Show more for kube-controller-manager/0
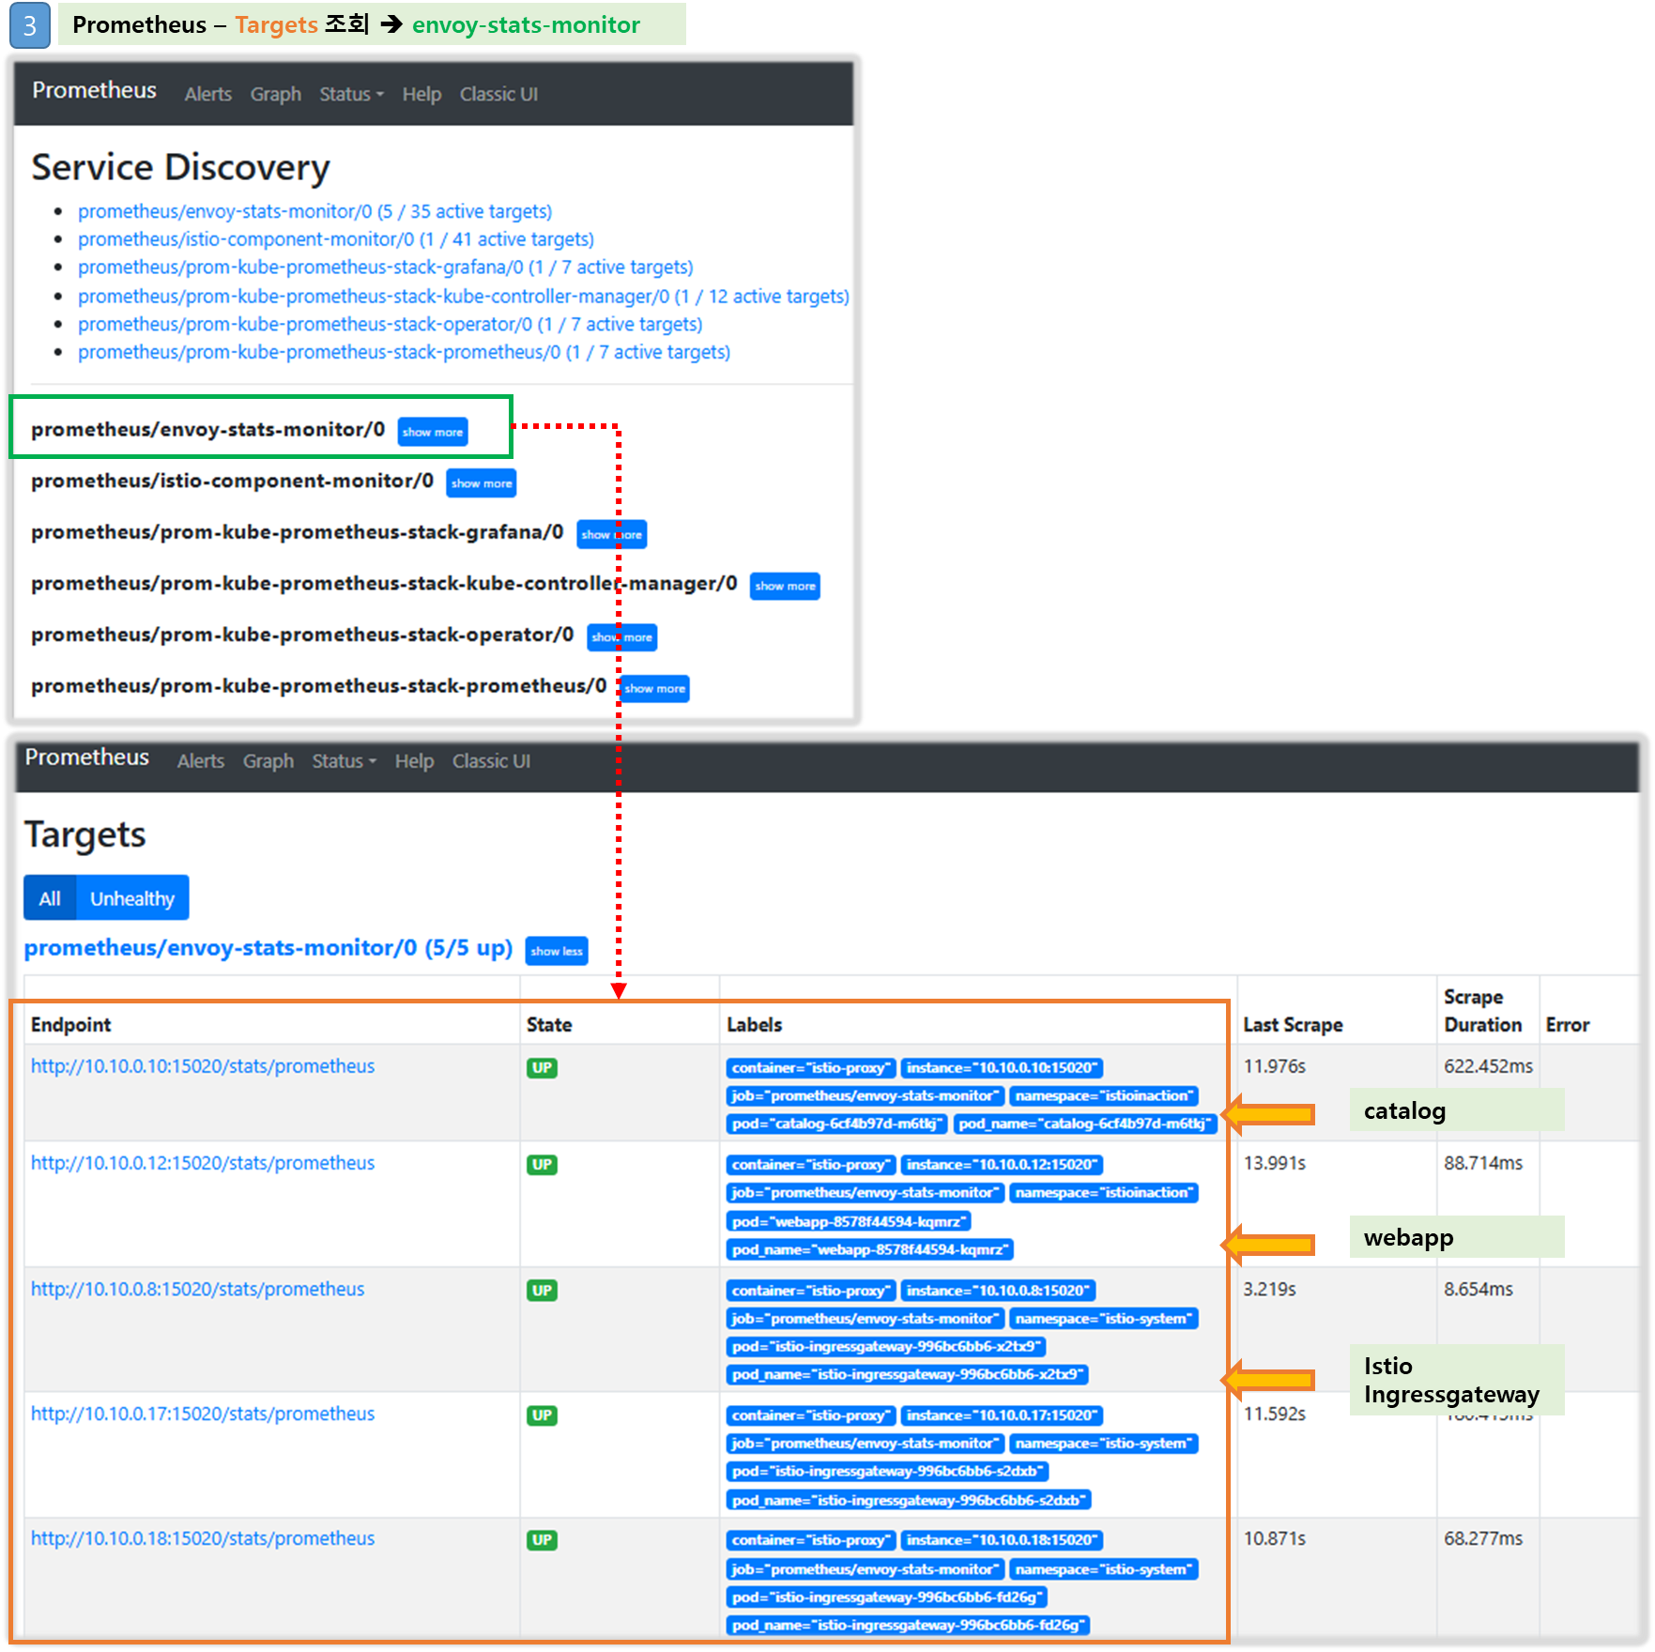Viewport: 1655px width, 1652px height. pyautogui.click(x=785, y=586)
